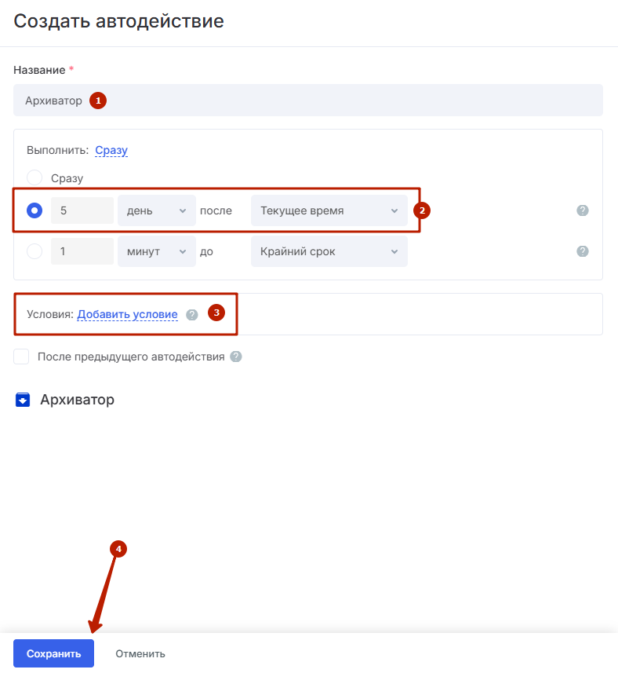Image resolution: width=618 pixels, height=673 pixels.
Task: Click the Добавить условие link
Action: 127,314
